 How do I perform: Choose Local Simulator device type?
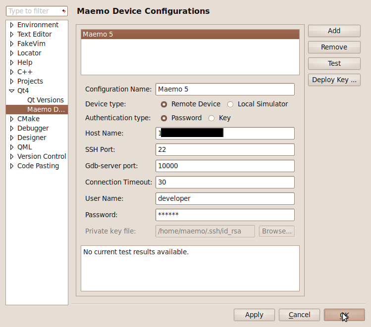click(230, 104)
